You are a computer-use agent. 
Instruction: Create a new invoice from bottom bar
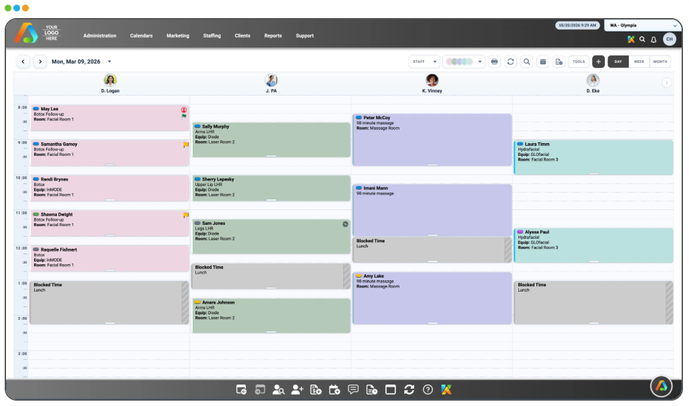(316, 390)
